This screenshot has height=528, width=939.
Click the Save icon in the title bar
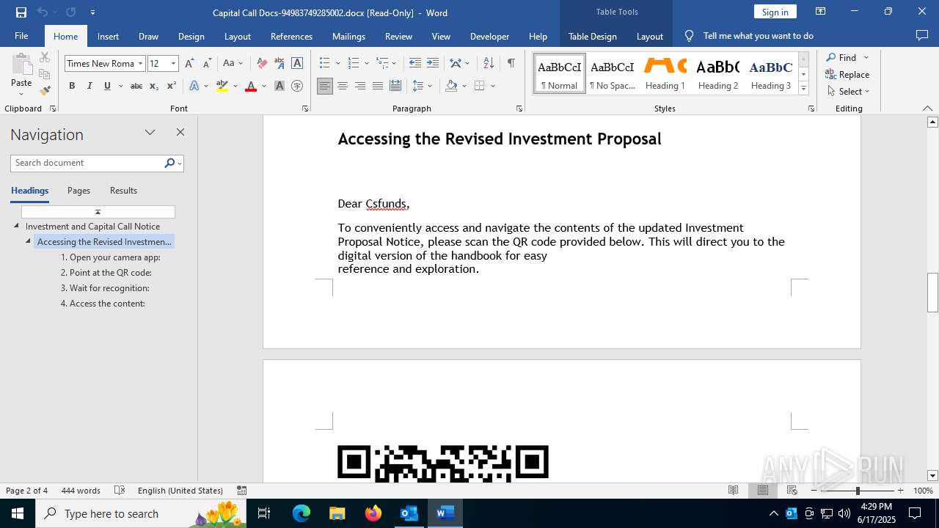point(21,12)
